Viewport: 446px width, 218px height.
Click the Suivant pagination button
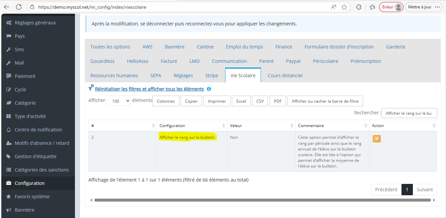[x=425, y=190]
